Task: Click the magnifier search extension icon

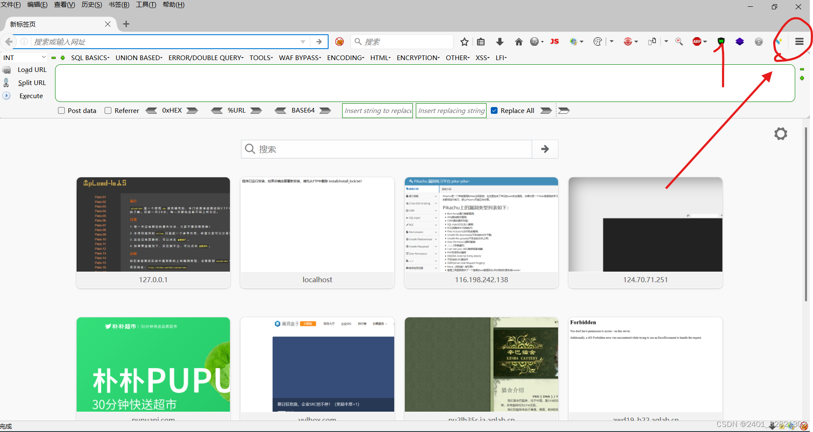Action: (x=679, y=41)
